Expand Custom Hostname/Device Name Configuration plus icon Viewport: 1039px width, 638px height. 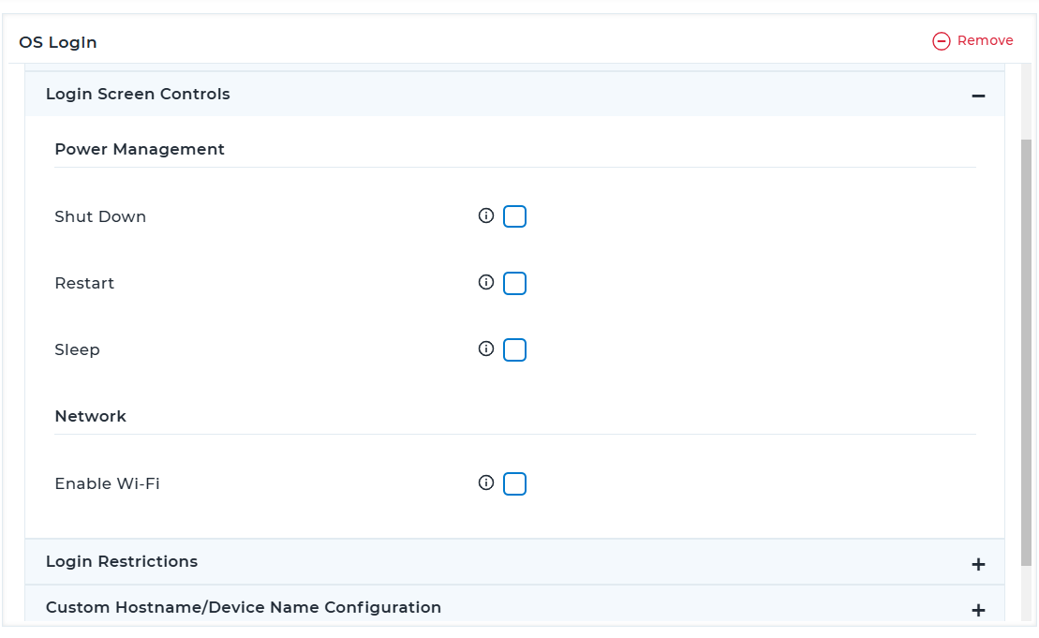[x=978, y=610]
